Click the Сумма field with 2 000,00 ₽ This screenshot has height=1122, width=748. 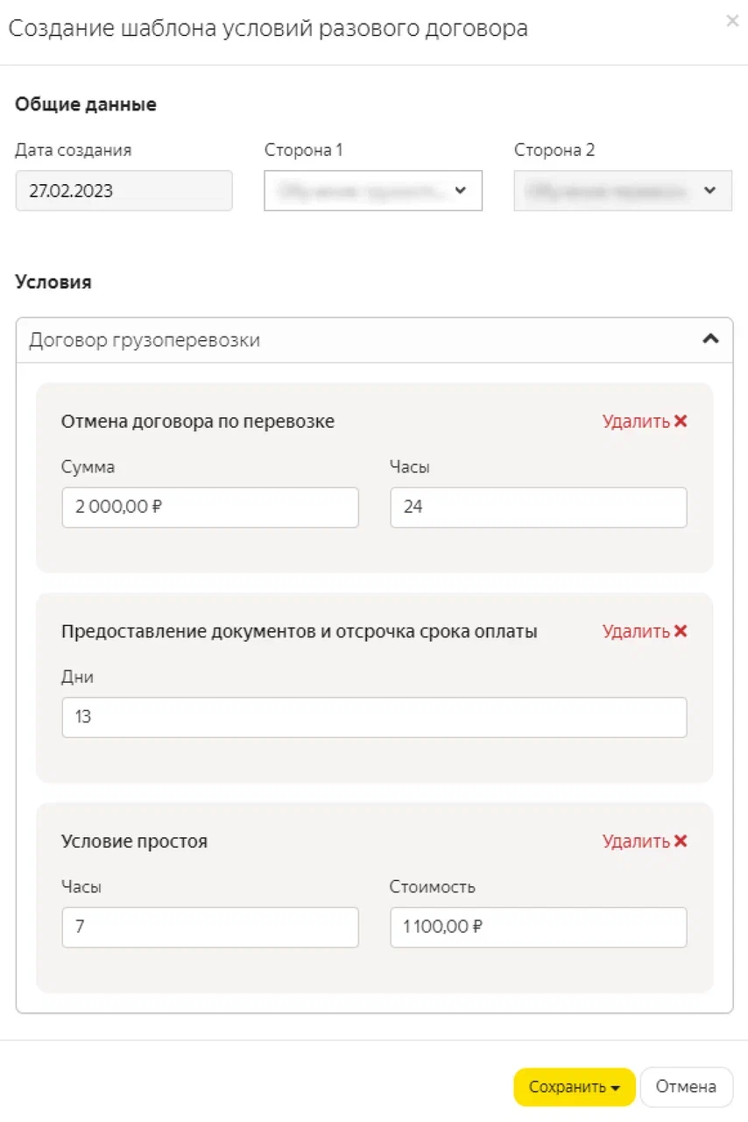pyautogui.click(x=210, y=508)
